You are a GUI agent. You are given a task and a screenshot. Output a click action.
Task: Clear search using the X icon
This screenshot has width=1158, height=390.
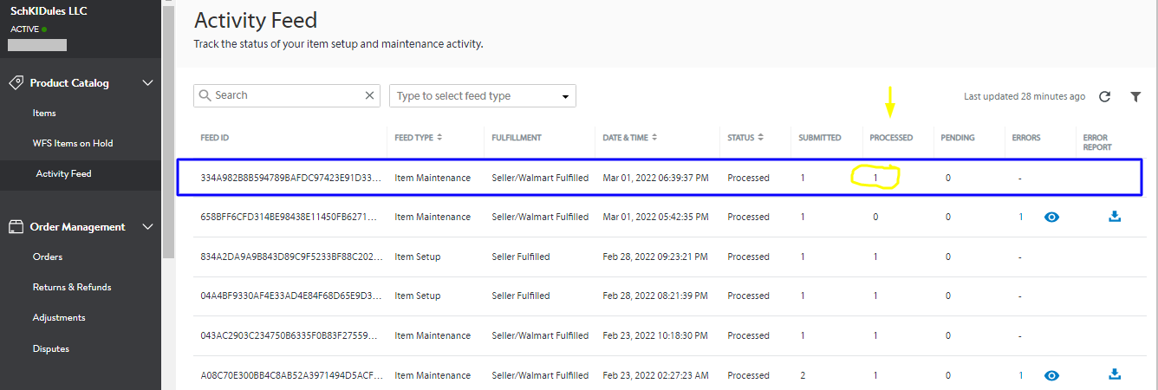tap(370, 95)
